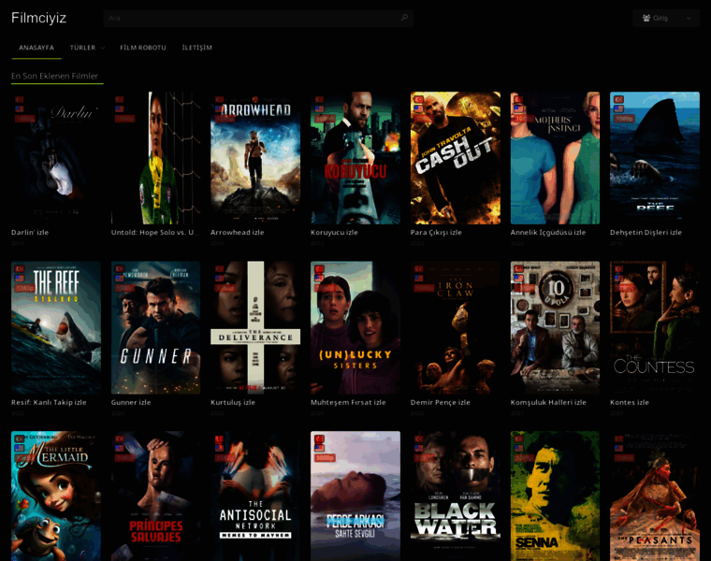This screenshot has height=561, width=711.
Task: Click the 'Gunner izle' title link
Action: (x=131, y=402)
